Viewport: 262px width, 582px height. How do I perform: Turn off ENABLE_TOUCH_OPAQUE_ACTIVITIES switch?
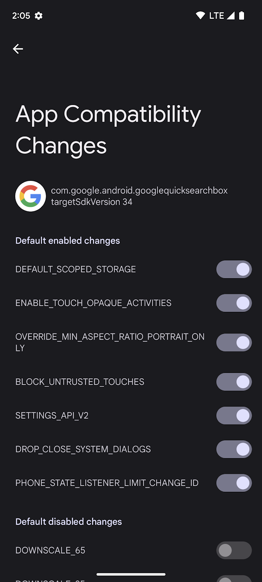tap(234, 303)
